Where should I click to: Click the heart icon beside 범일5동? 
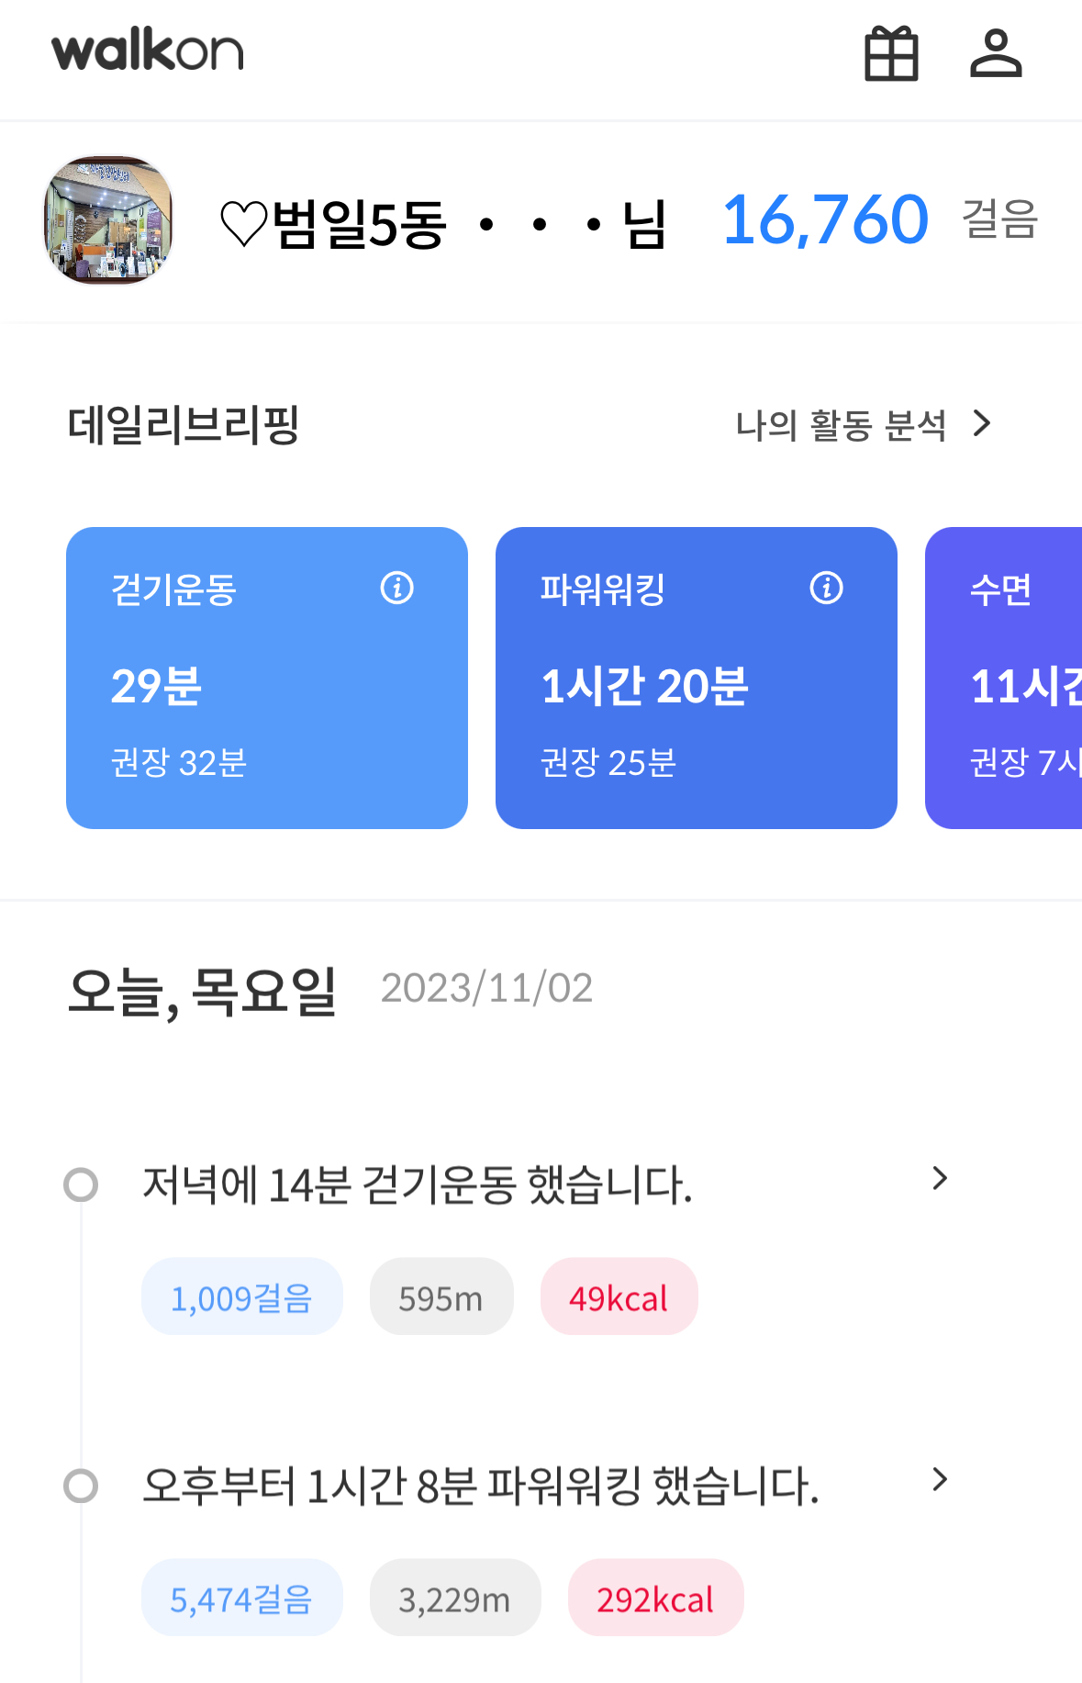click(x=244, y=224)
